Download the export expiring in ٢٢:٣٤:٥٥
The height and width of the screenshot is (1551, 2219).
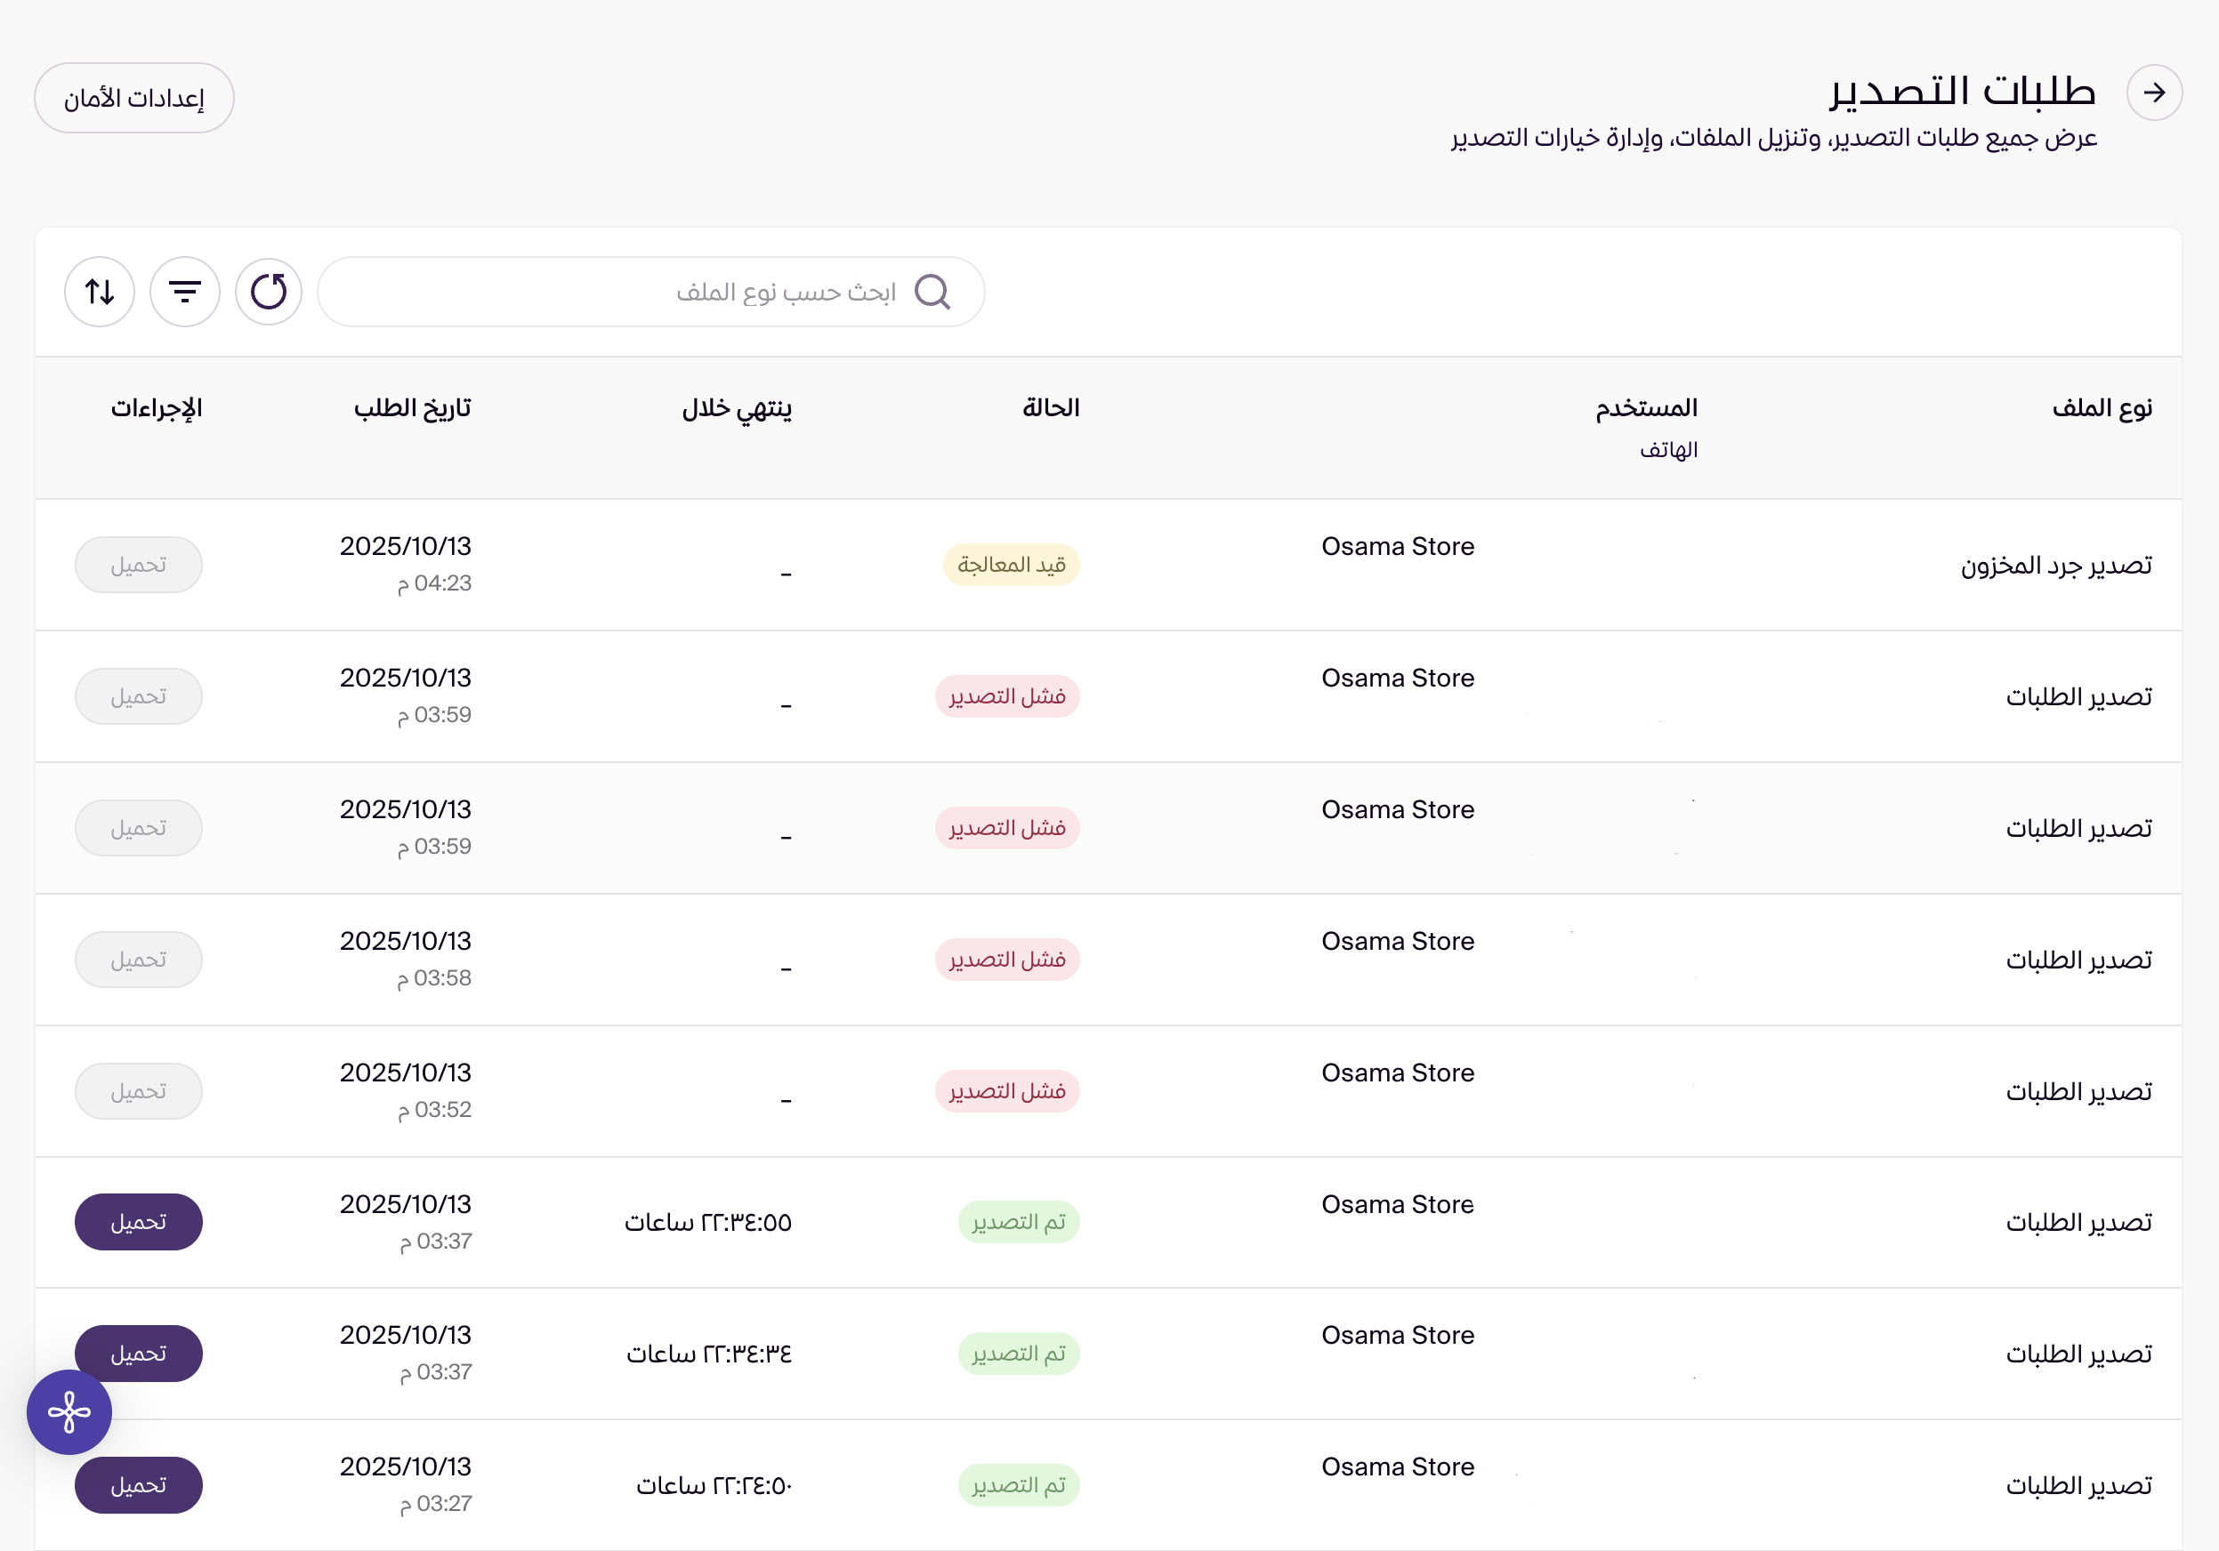(x=138, y=1222)
